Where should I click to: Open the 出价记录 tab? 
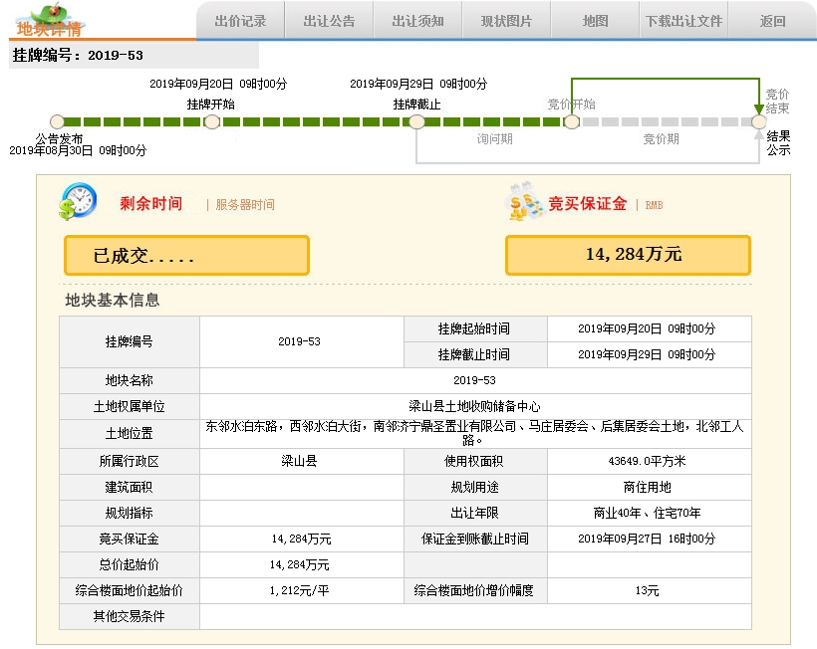coord(240,21)
